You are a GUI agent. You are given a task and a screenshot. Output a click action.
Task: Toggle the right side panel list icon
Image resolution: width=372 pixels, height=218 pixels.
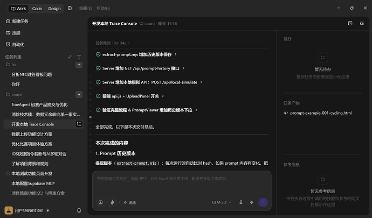pos(362,23)
